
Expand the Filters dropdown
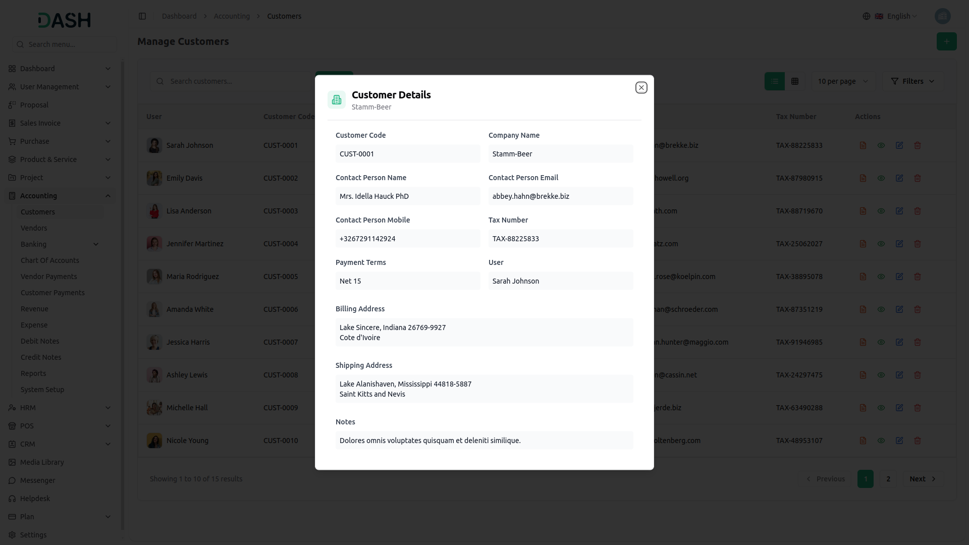click(912, 81)
